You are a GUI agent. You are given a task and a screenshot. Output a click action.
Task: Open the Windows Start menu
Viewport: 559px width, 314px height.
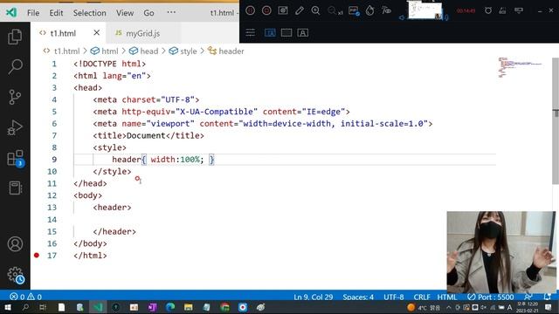[x=8, y=307]
